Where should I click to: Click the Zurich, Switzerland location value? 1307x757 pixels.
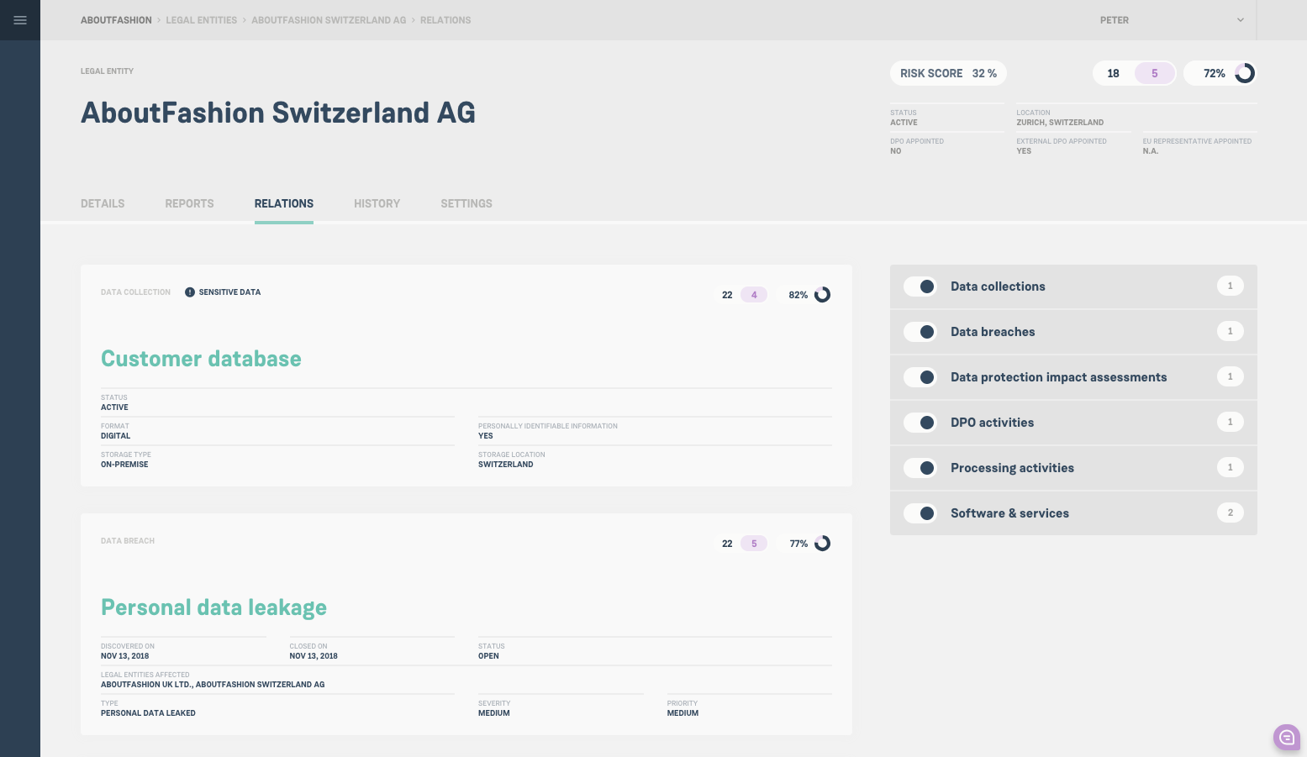[x=1060, y=123]
